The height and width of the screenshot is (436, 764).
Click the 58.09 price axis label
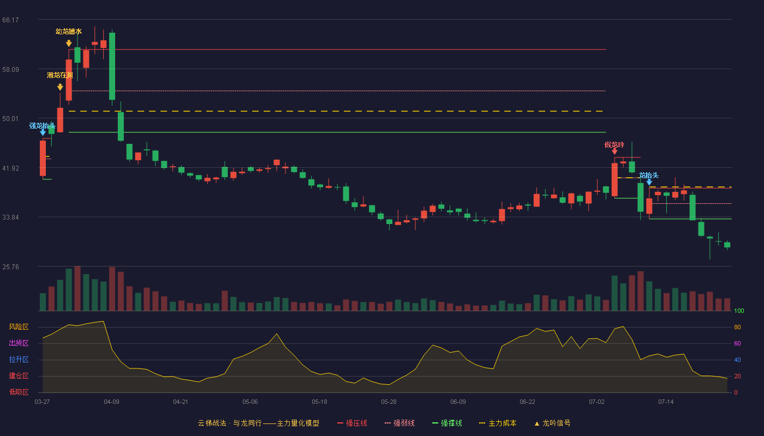tap(10, 69)
